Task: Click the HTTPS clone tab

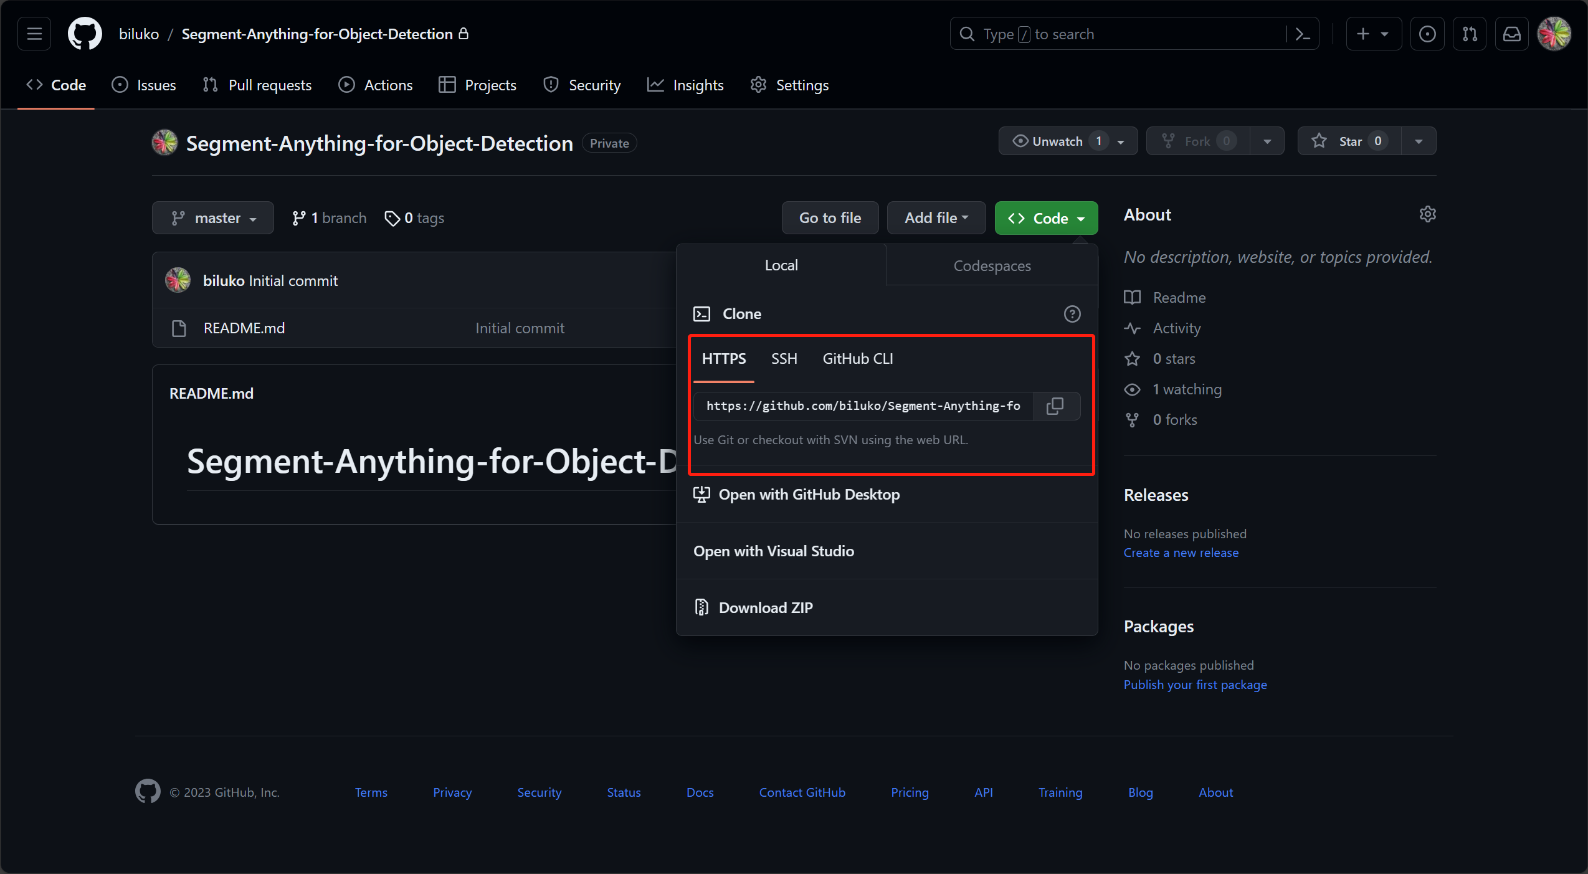Action: pos(722,358)
